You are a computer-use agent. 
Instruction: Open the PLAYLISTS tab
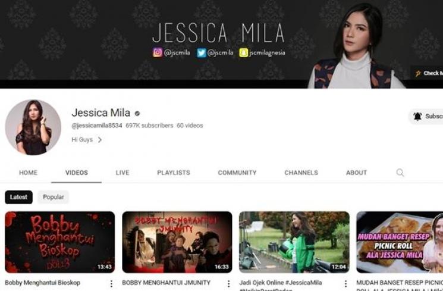(x=174, y=173)
